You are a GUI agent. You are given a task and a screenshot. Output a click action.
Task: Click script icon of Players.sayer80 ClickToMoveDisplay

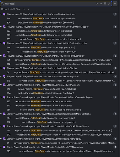point(4,56)
